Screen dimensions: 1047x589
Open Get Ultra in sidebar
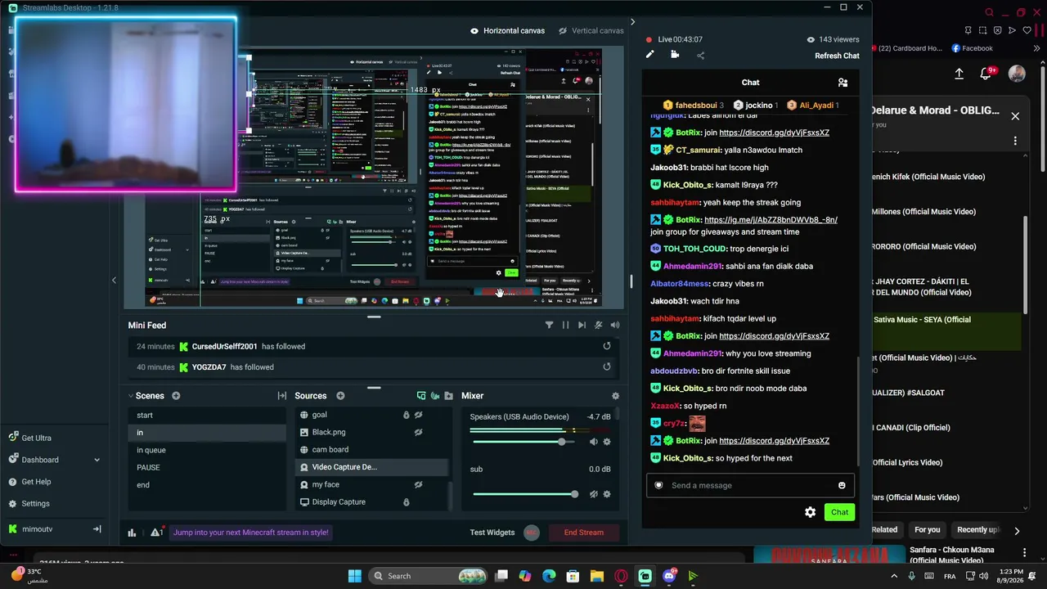(36, 438)
